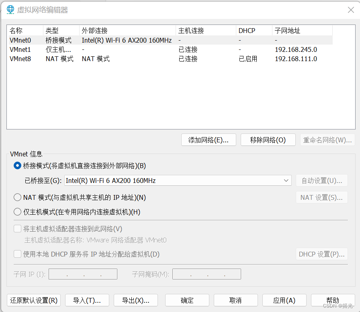The width and height of the screenshot is (360, 312).
Task: Click the 自动设置(U)... button
Action: point(322,181)
